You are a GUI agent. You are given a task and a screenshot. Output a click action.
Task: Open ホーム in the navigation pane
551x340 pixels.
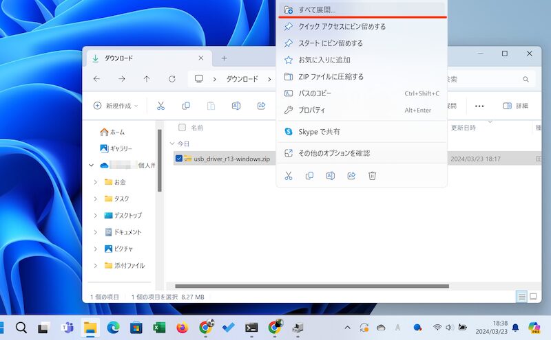pyautogui.click(x=116, y=132)
